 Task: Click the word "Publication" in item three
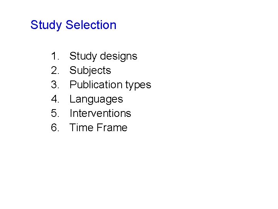96,84
